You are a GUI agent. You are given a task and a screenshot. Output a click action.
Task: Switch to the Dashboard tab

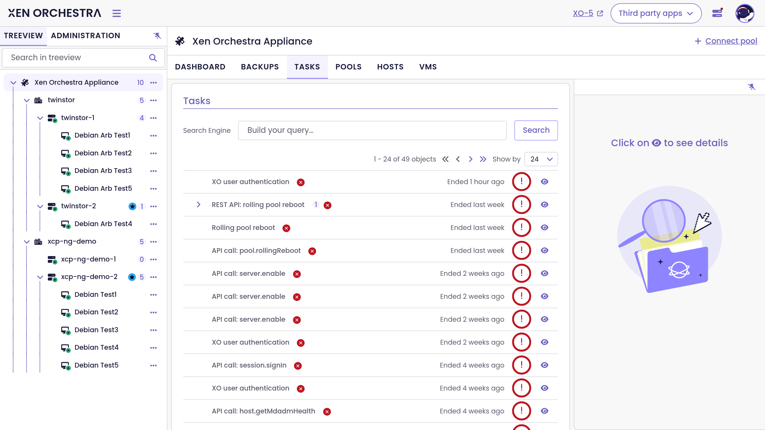click(x=200, y=67)
